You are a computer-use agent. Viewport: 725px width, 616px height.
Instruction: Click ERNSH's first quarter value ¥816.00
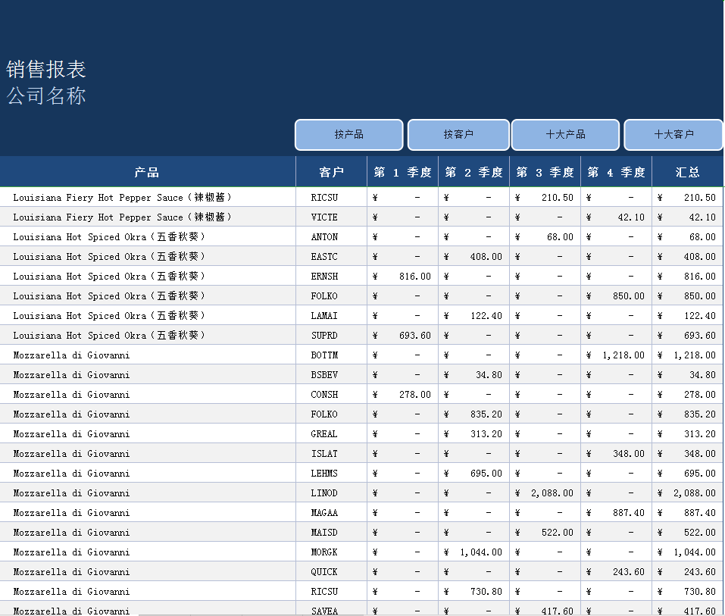pos(402,276)
